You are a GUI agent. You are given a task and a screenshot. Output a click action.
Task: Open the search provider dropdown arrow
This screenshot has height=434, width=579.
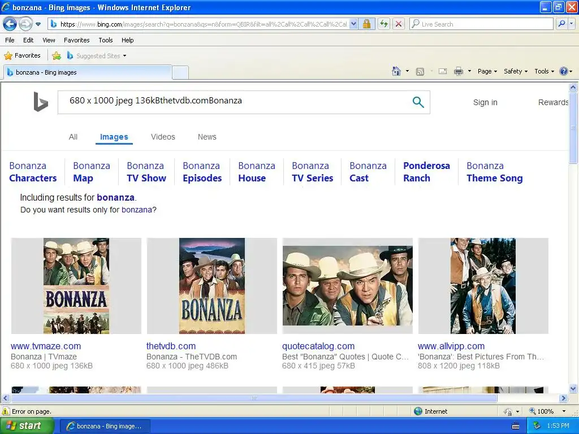572,24
